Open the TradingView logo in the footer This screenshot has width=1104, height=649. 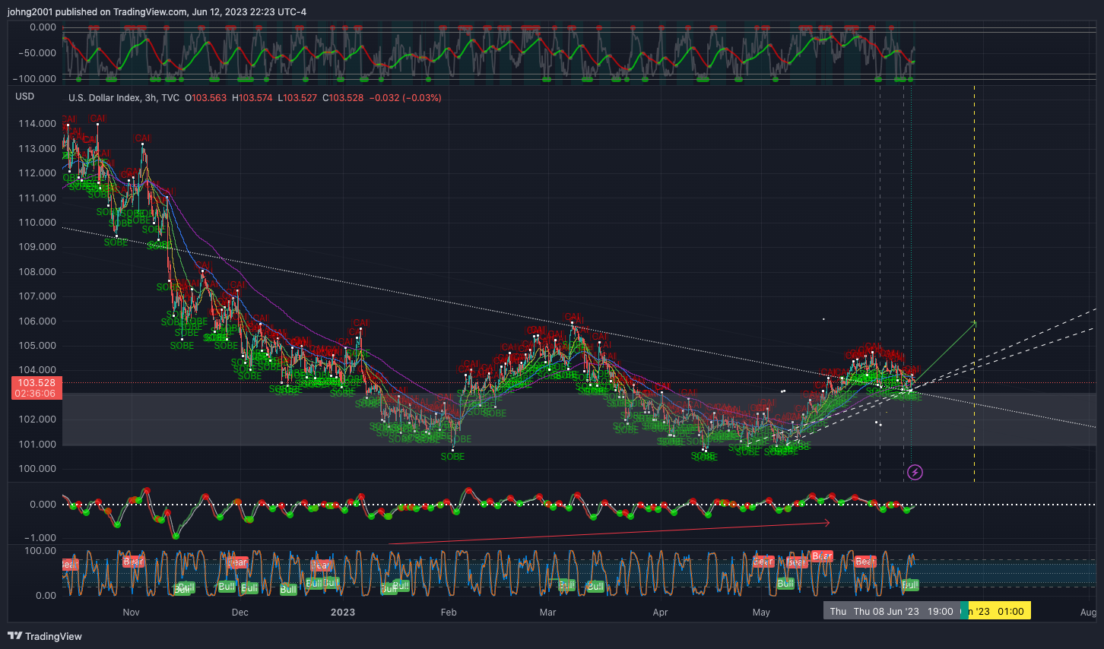[45, 636]
